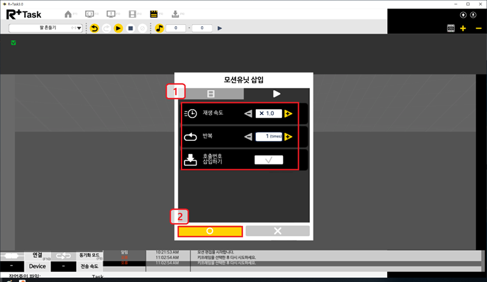The image size is (487, 282).
Task: Toggle the 호출번호 삽입하기 checkbox
Action: (268, 160)
